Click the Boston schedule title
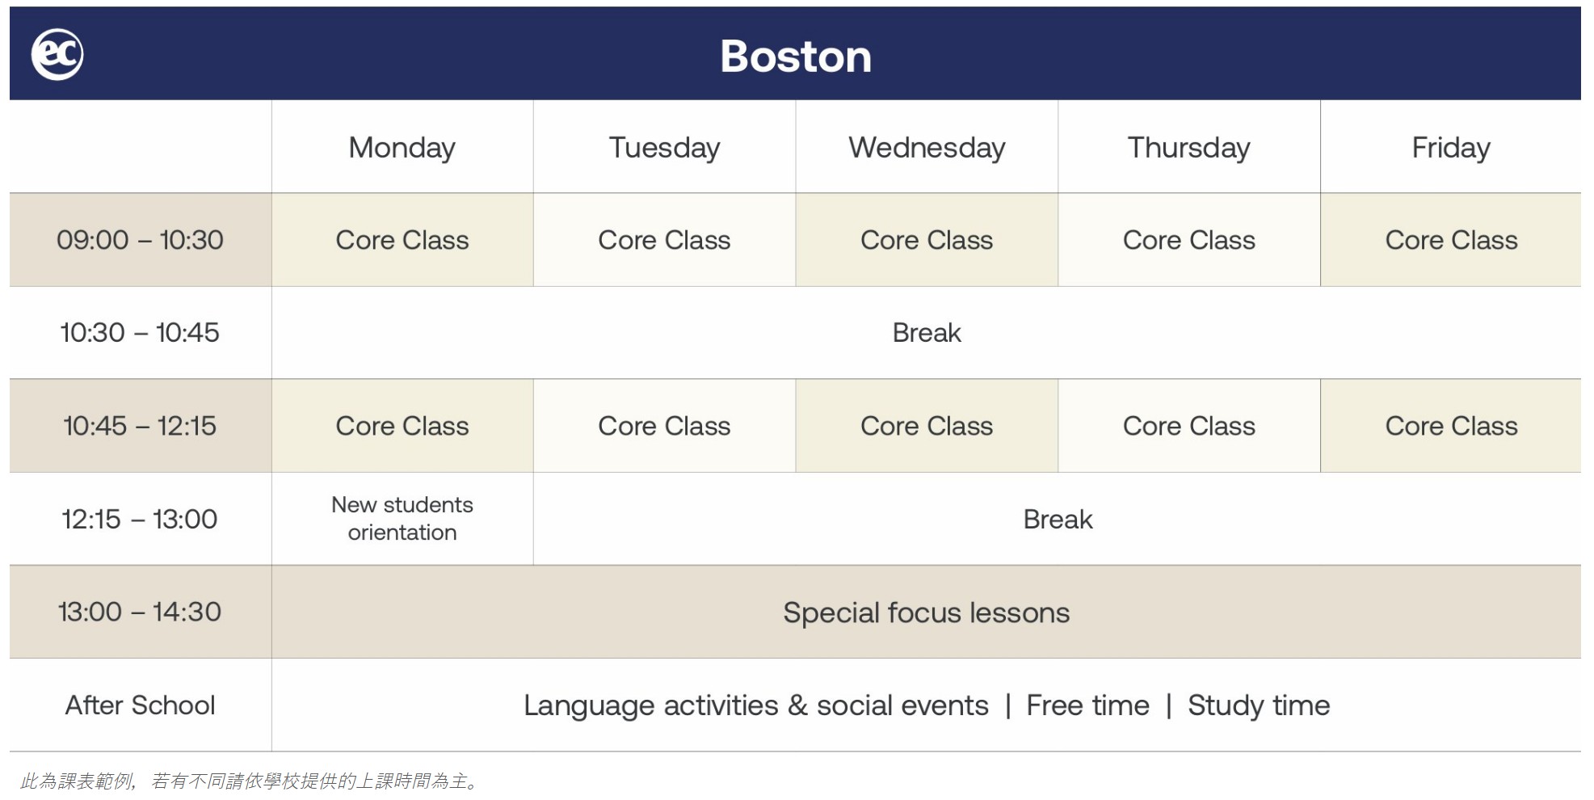This screenshot has height=800, width=1594. [796, 57]
